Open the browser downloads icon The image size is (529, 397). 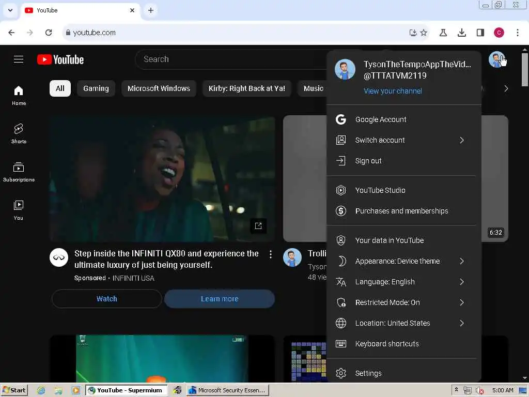461,33
